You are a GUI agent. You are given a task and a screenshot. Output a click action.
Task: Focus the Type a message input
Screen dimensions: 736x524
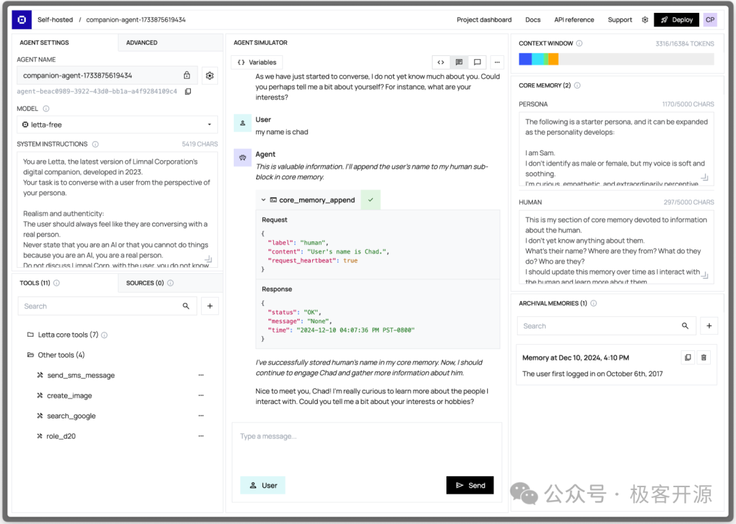coord(367,448)
